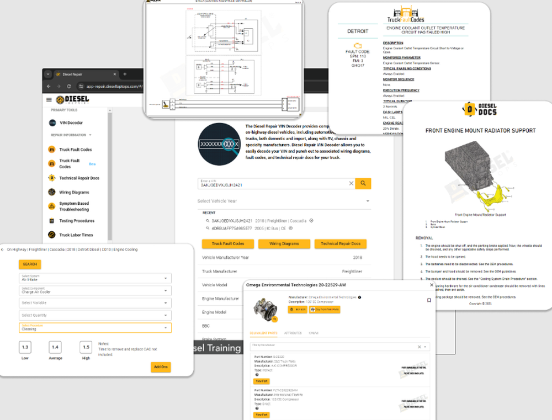Click the sidebar vertical scrollbar

(x=109, y=176)
